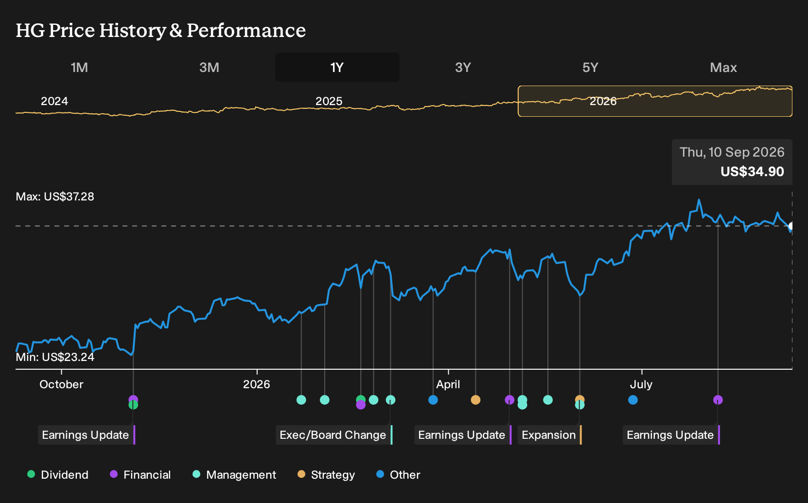The height and width of the screenshot is (503, 808).
Task: Switch to the 1M time range tab
Action: pos(79,67)
